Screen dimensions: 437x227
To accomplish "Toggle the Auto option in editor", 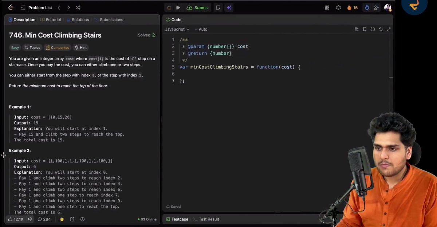I will point(201,29).
